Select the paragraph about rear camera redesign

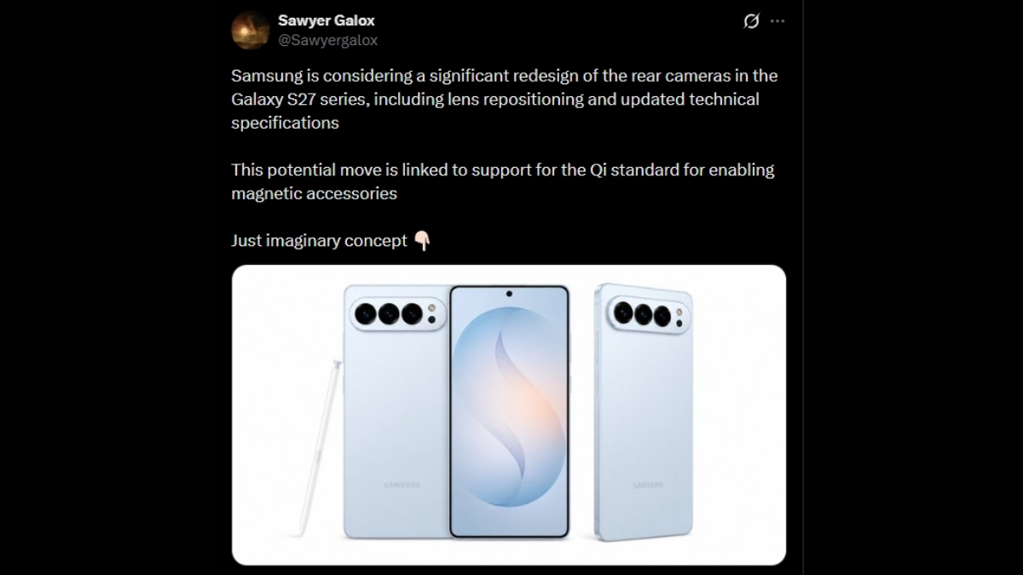tap(504, 99)
